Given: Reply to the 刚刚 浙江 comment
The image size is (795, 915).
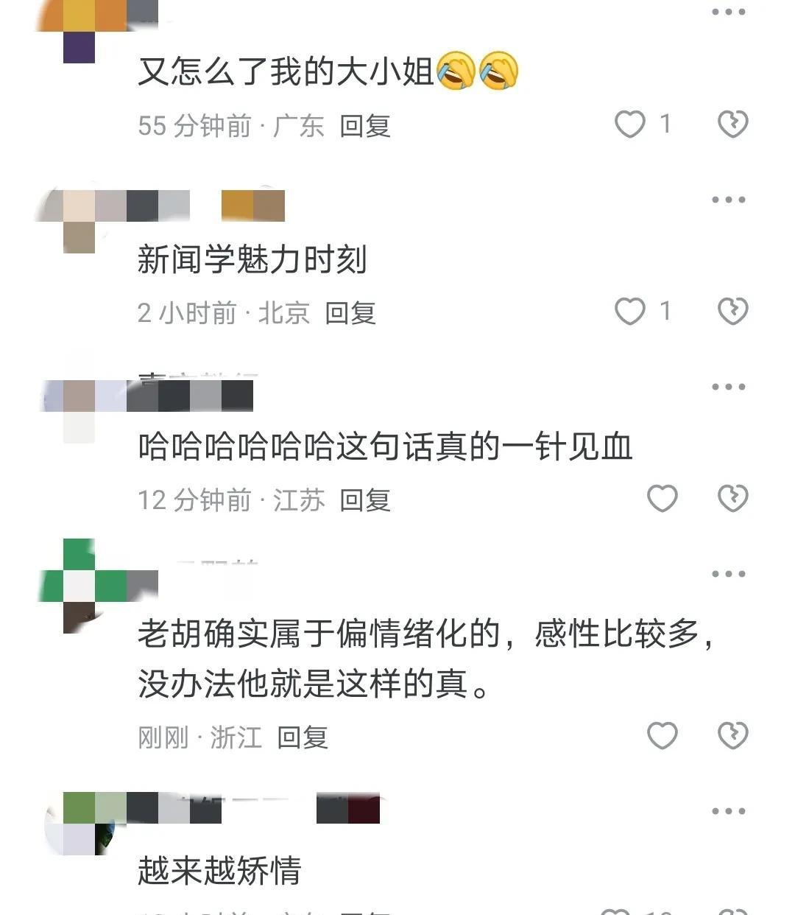Looking at the screenshot, I should (303, 737).
